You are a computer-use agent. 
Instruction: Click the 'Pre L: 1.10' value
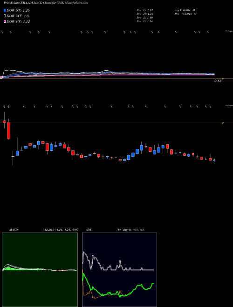[146, 18]
